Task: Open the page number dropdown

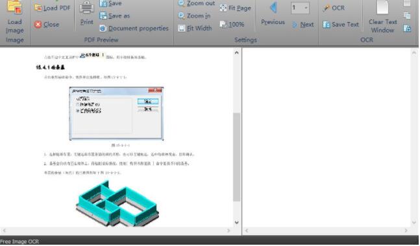Action: [x=306, y=8]
